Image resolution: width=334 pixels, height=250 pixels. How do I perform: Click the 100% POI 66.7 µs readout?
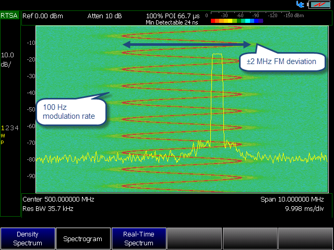point(173,16)
